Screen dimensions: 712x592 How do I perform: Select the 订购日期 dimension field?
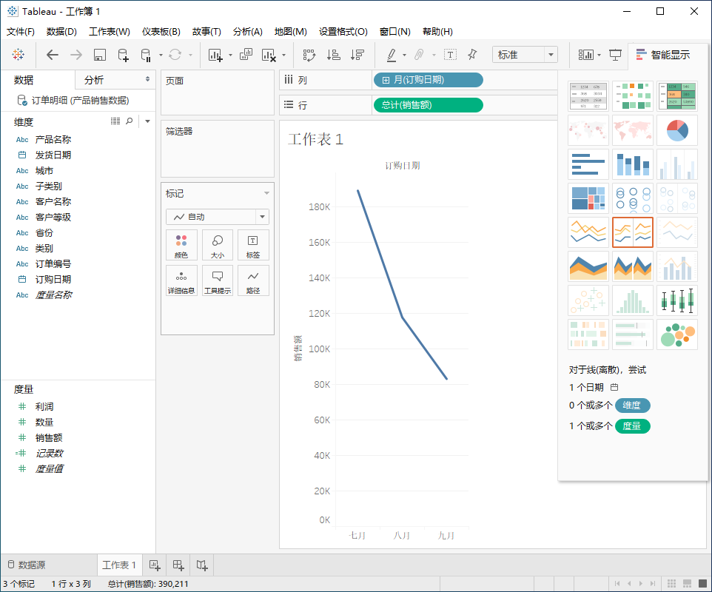pos(53,279)
